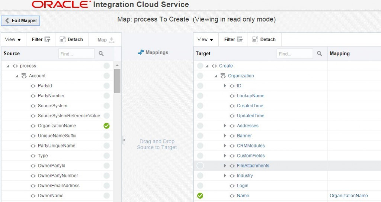Collapse the Organization target node
Image resolution: width=381 pixels, height=202 pixels.
tap(216, 76)
